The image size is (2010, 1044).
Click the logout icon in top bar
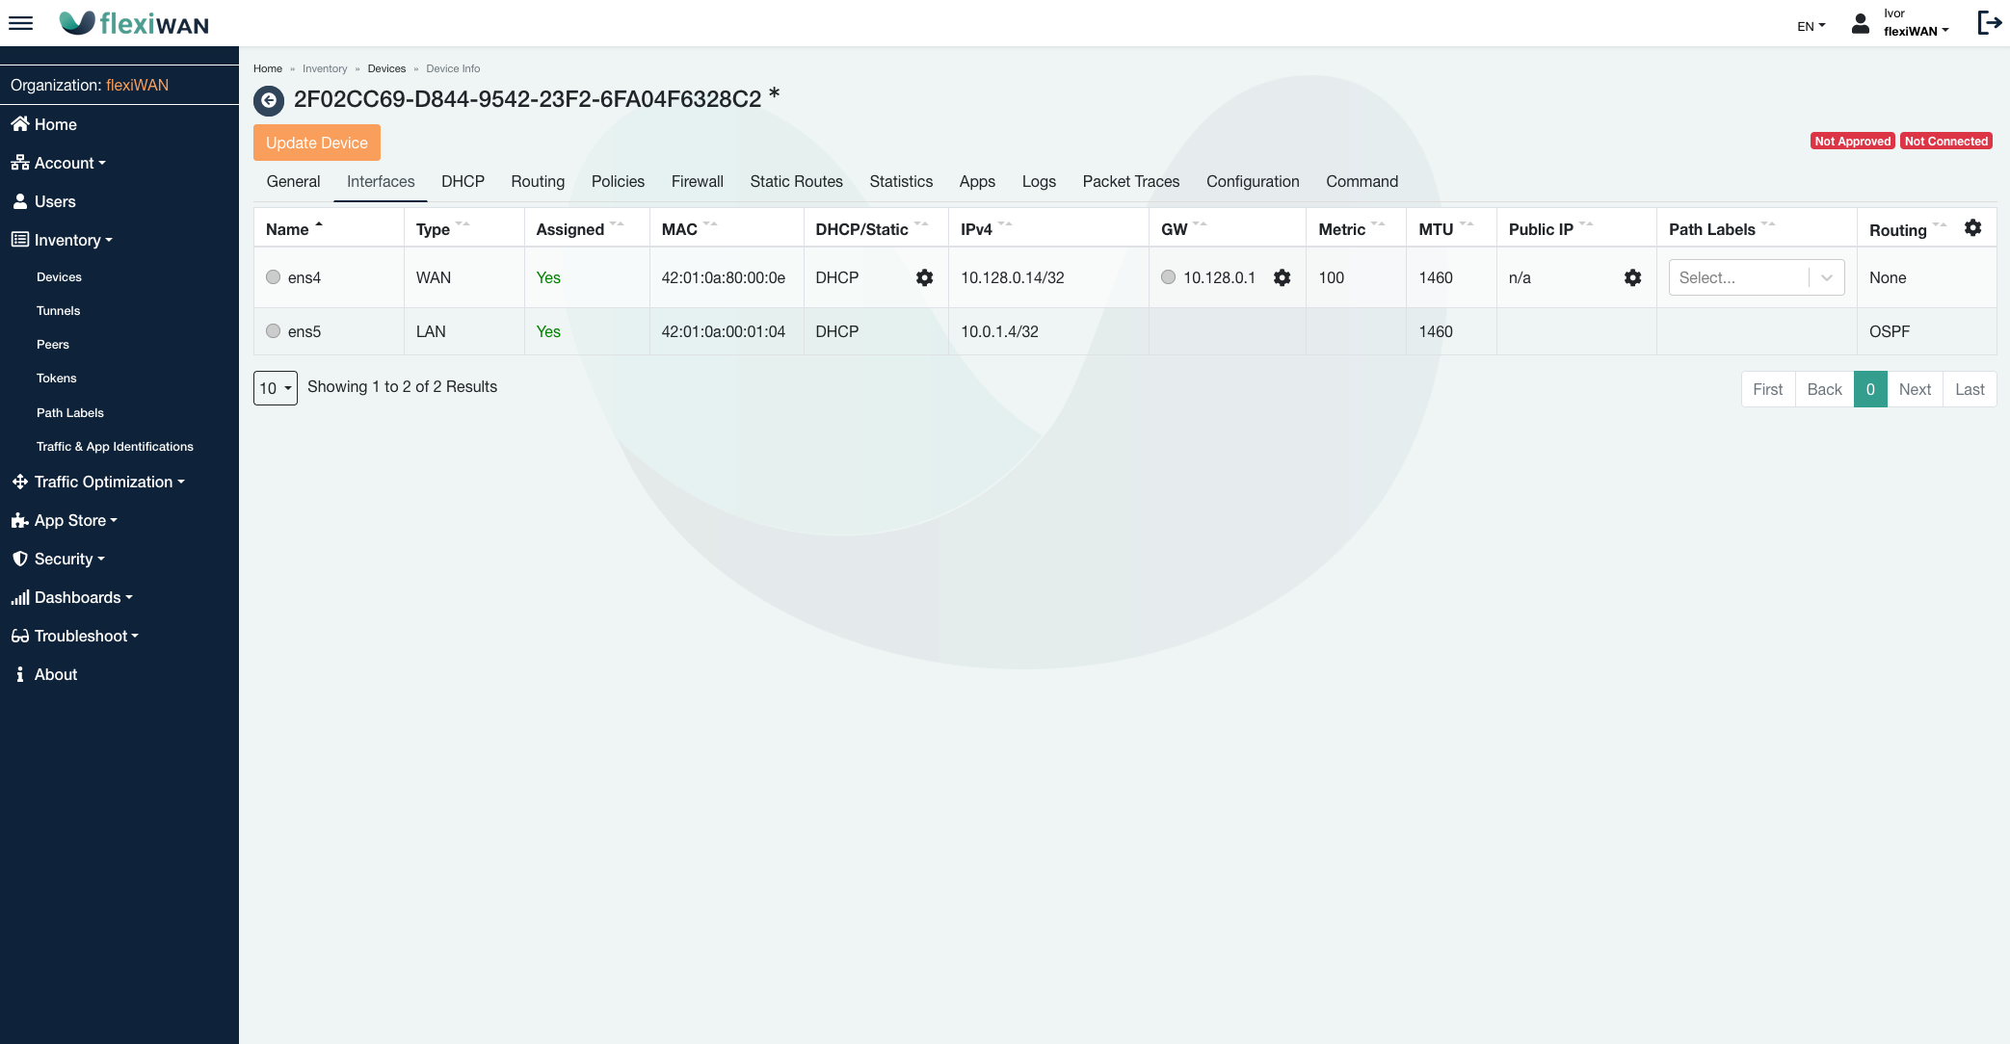[1989, 23]
